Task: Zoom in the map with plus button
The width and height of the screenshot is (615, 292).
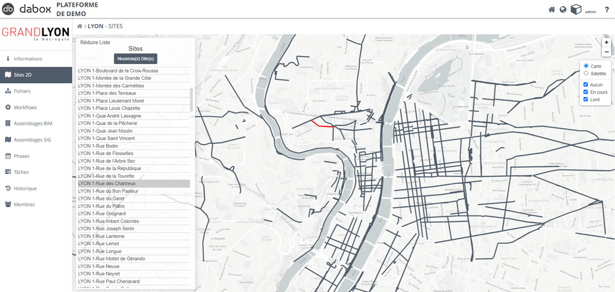Action: click(x=606, y=42)
